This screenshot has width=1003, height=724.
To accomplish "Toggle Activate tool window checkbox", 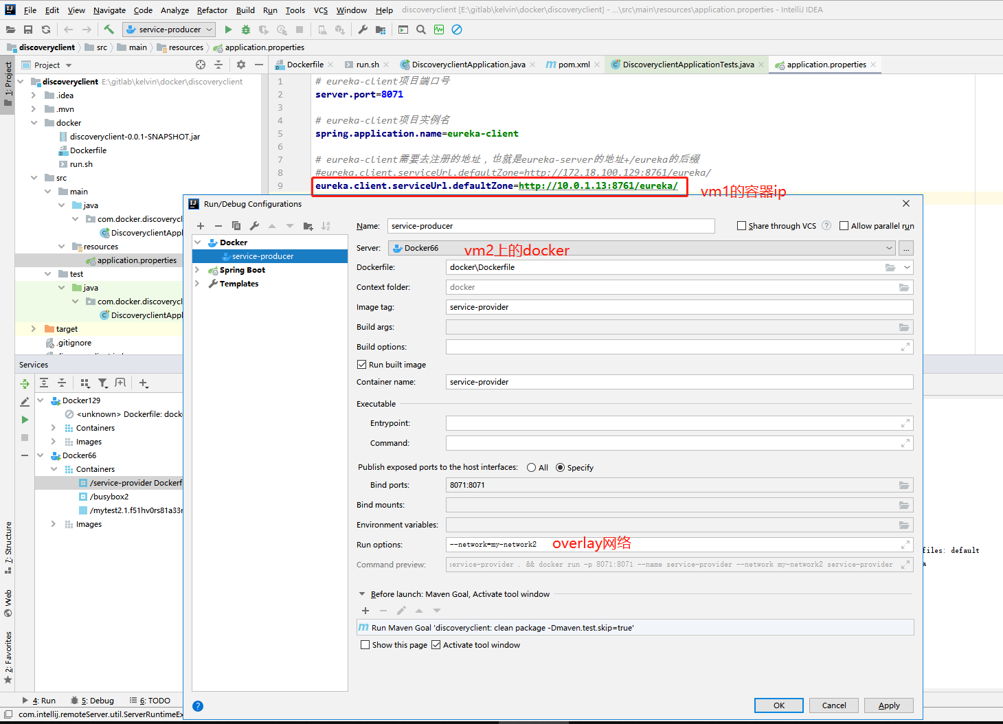I will tap(436, 645).
